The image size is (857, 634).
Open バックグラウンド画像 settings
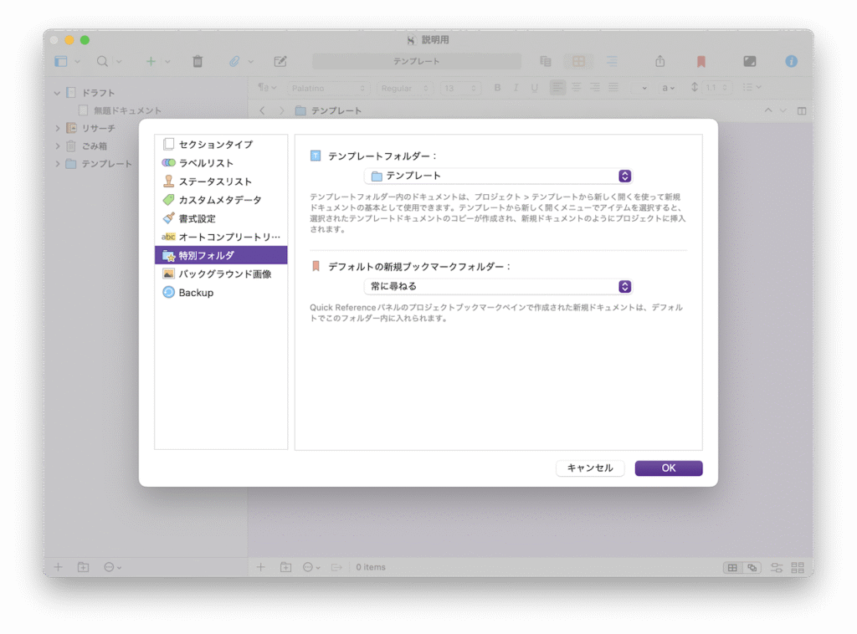pos(221,274)
